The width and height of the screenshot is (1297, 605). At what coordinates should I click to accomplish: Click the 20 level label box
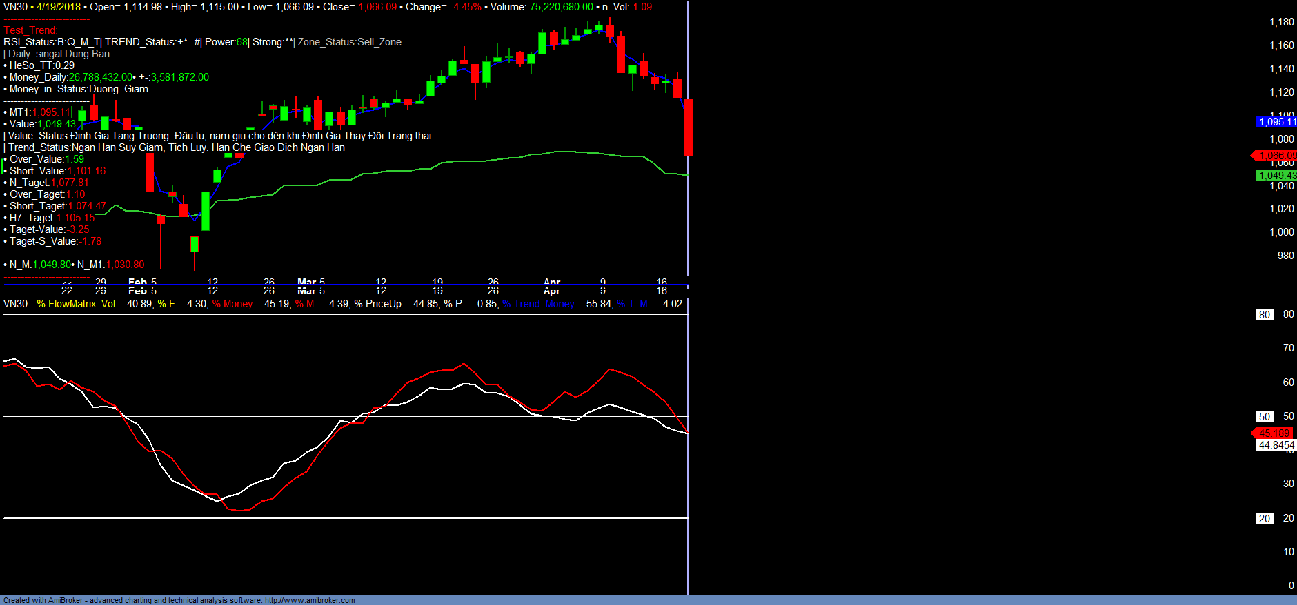point(1264,519)
